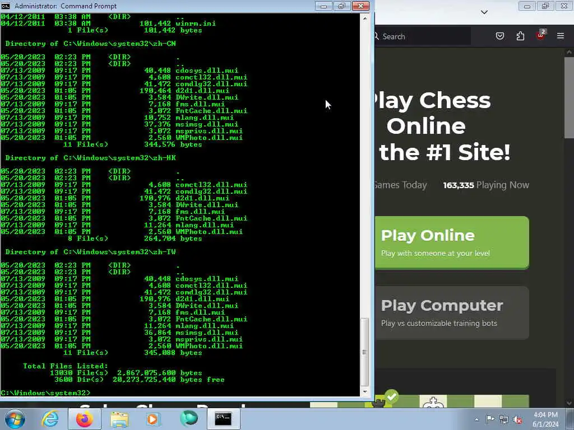Click the '344,576 bytes' total line
The height and width of the screenshot is (430, 574).
[x=132, y=144]
